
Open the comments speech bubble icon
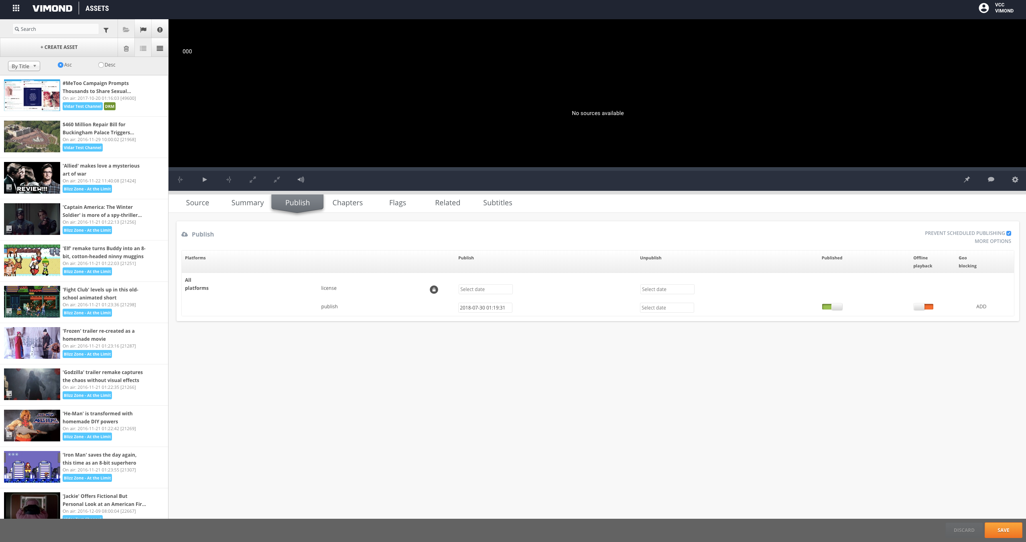991,180
